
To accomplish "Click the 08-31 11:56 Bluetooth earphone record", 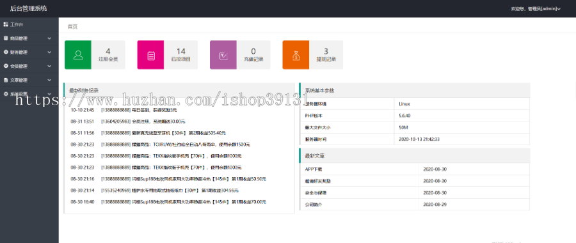I will [148, 133].
